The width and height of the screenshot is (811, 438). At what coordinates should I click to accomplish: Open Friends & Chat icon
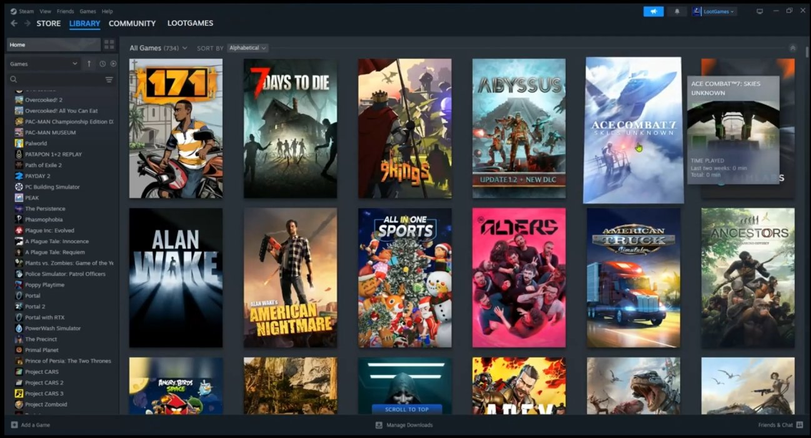(x=800, y=425)
